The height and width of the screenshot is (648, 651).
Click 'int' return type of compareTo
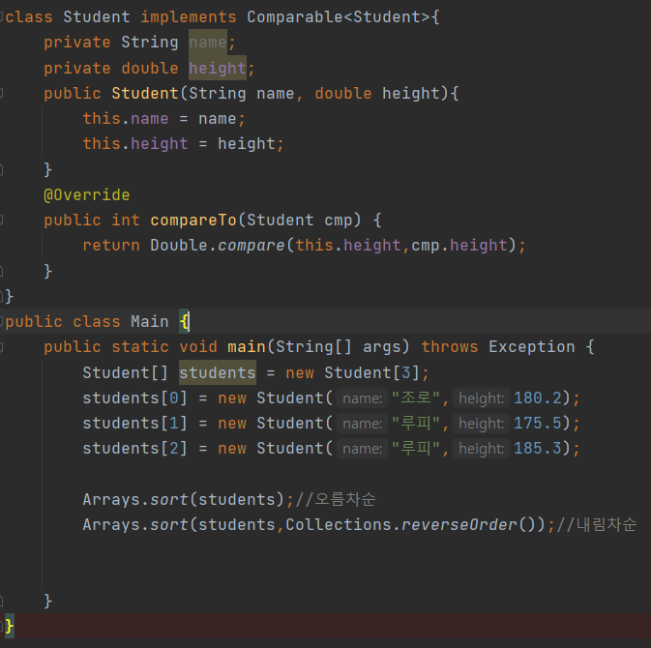point(126,220)
